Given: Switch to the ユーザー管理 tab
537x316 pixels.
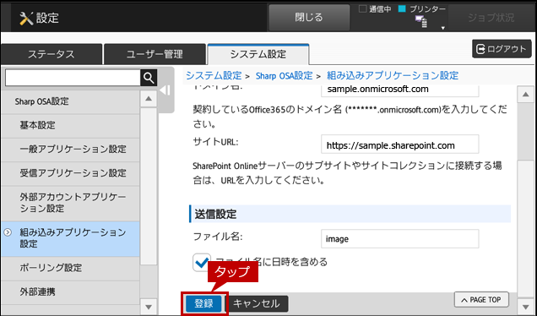Looking at the screenshot, I should coord(155,54).
